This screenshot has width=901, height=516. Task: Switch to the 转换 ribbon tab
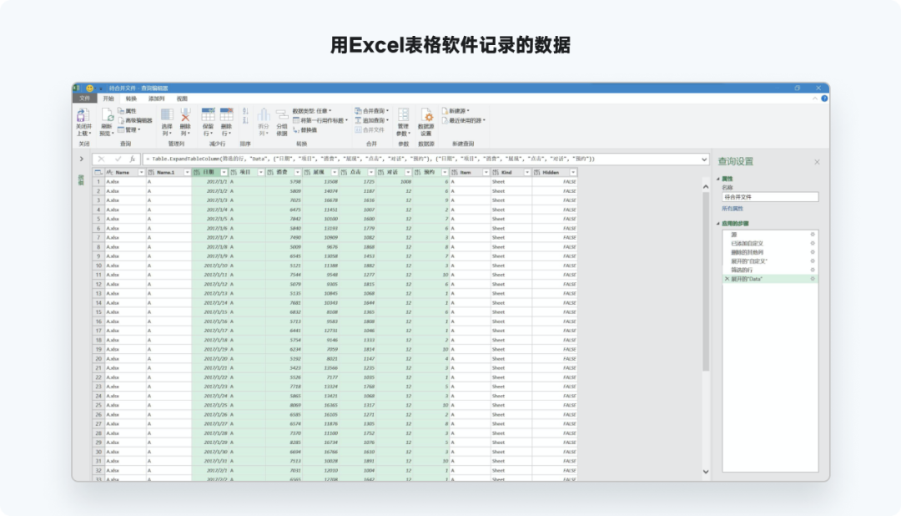pyautogui.click(x=131, y=99)
